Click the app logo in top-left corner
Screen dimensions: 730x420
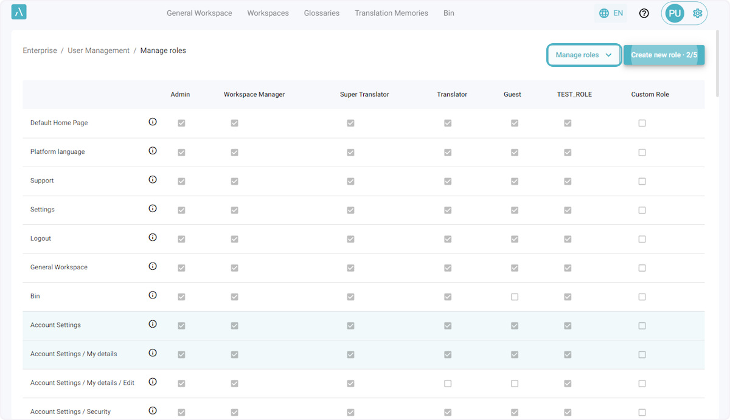pos(19,12)
